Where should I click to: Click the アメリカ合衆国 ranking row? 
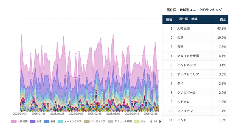pyautogui.click(x=195, y=56)
